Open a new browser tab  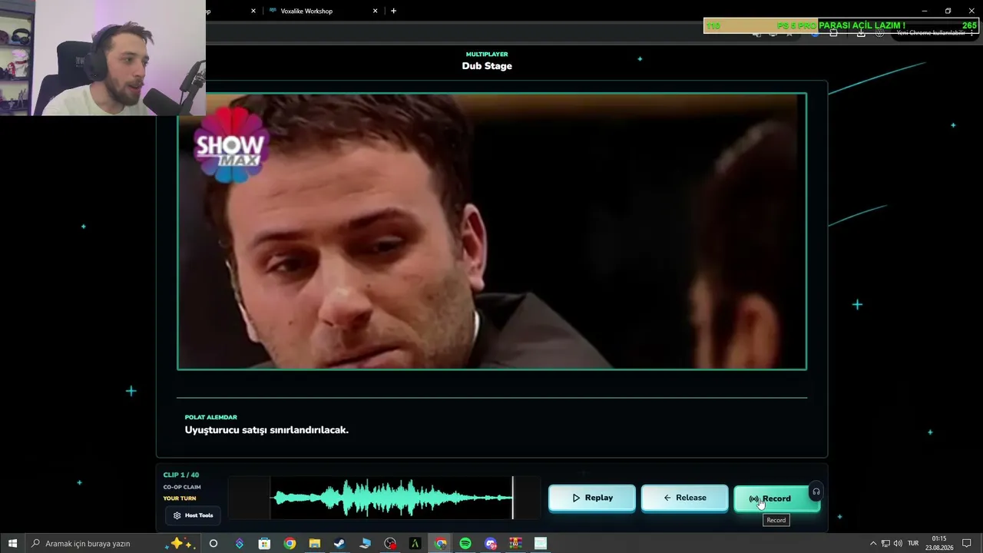click(x=394, y=11)
